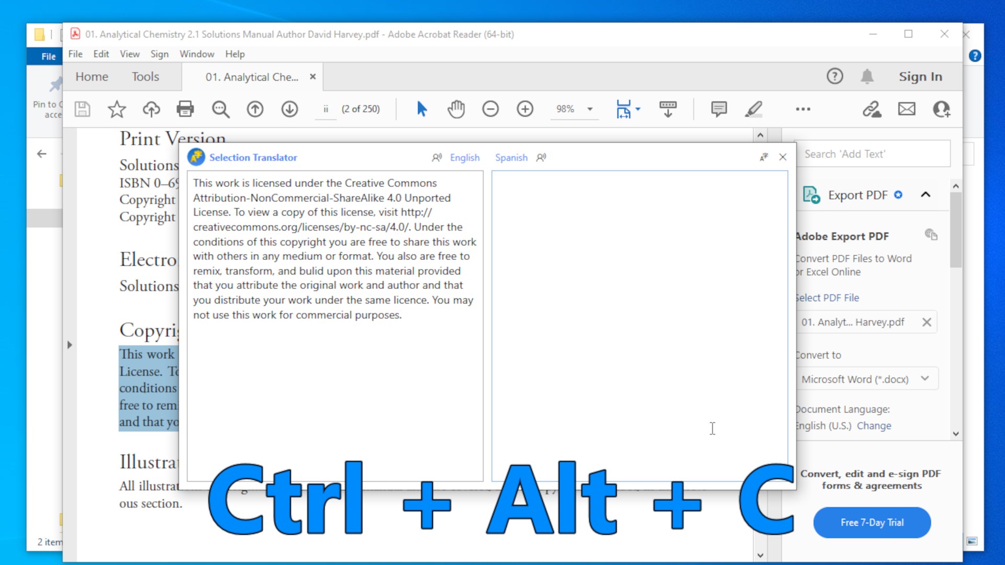Add a comment with sticky note icon
Screen dimensions: 1005x565
(719, 109)
